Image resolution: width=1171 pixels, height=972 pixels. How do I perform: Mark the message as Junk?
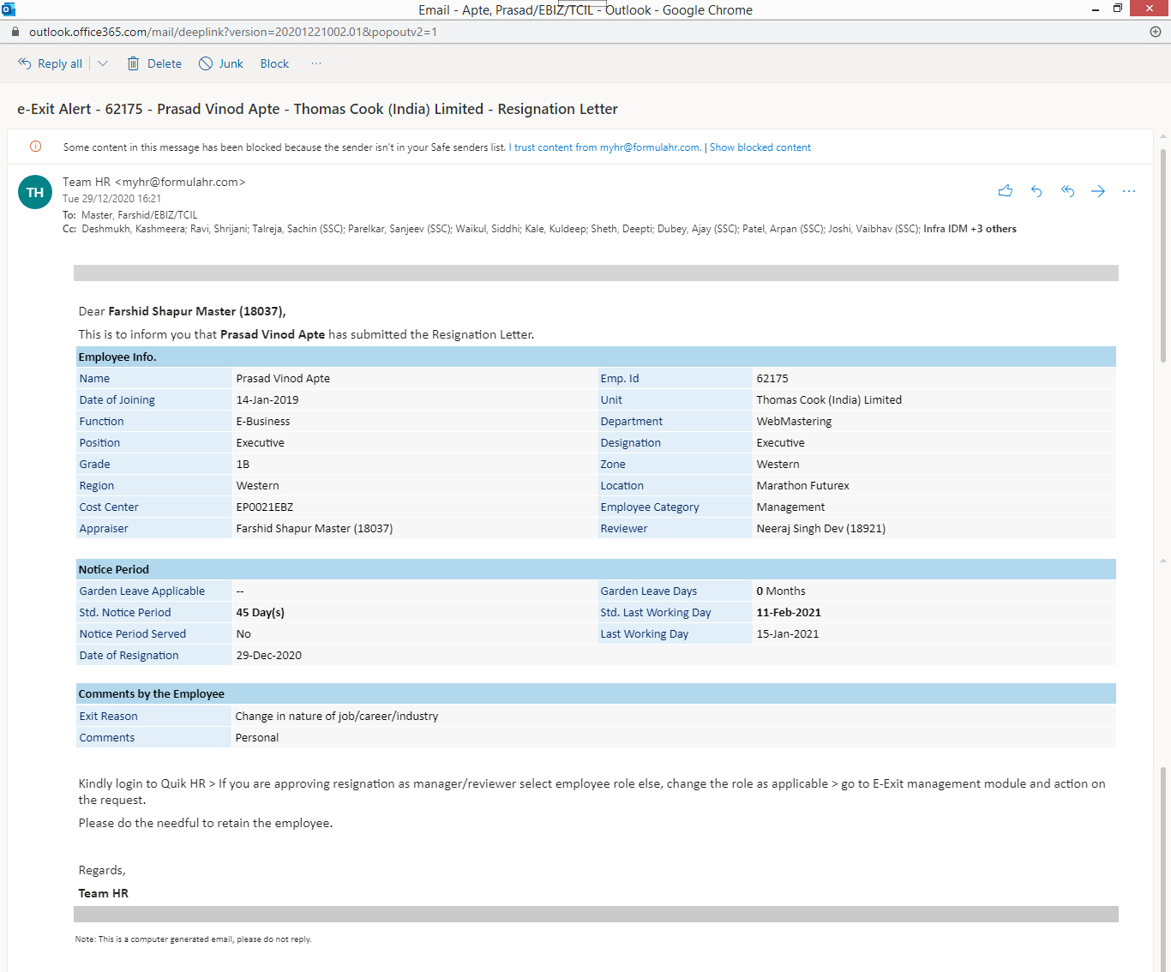coord(221,63)
